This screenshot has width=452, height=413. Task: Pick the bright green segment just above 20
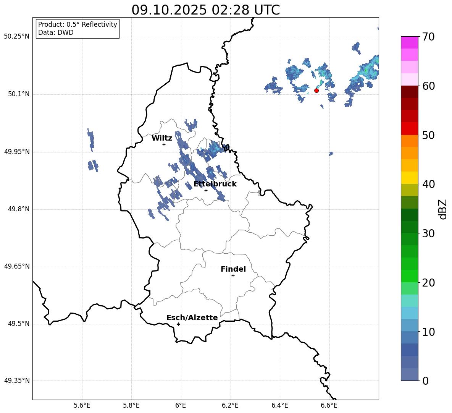click(x=410, y=276)
